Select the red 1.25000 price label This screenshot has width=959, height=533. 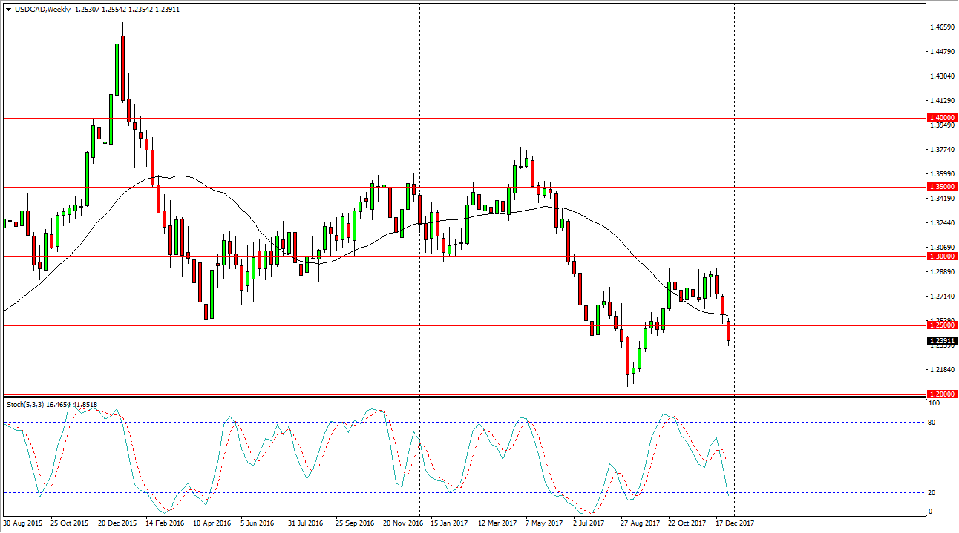coord(942,325)
